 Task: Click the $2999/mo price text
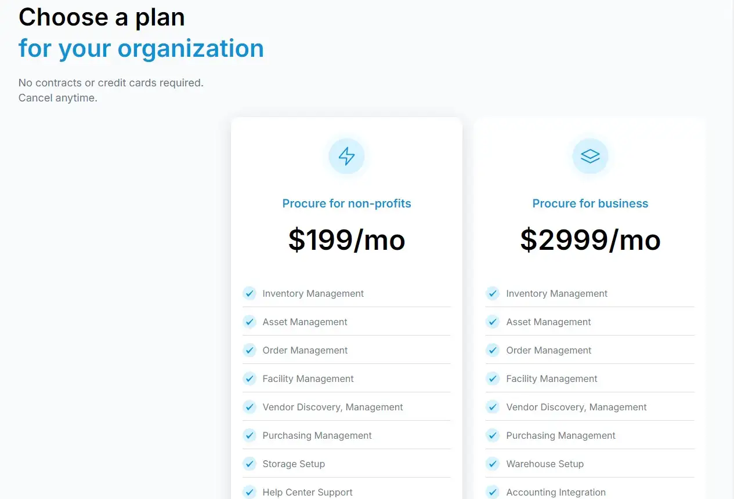pos(590,240)
